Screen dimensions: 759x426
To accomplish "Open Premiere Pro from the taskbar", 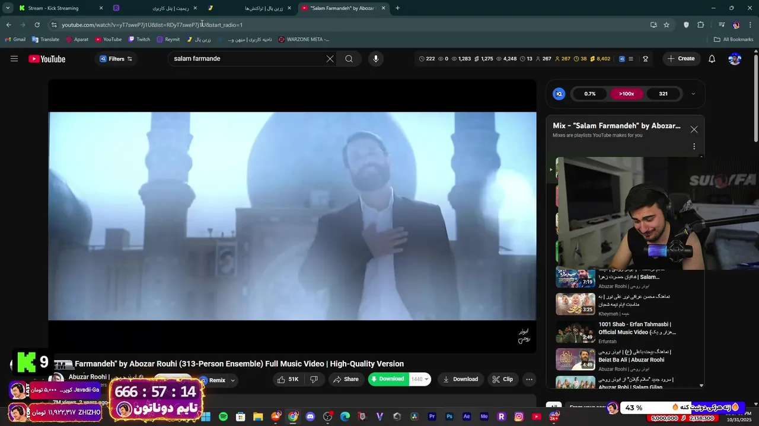I will point(432,417).
